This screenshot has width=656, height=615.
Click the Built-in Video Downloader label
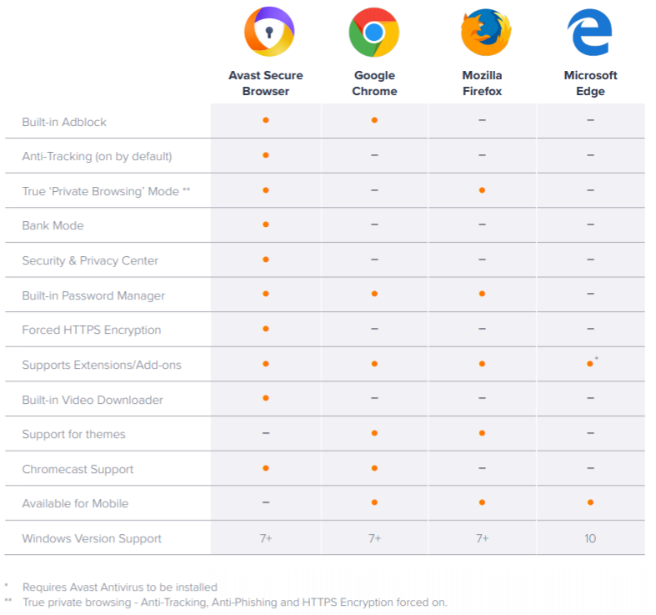click(x=93, y=400)
